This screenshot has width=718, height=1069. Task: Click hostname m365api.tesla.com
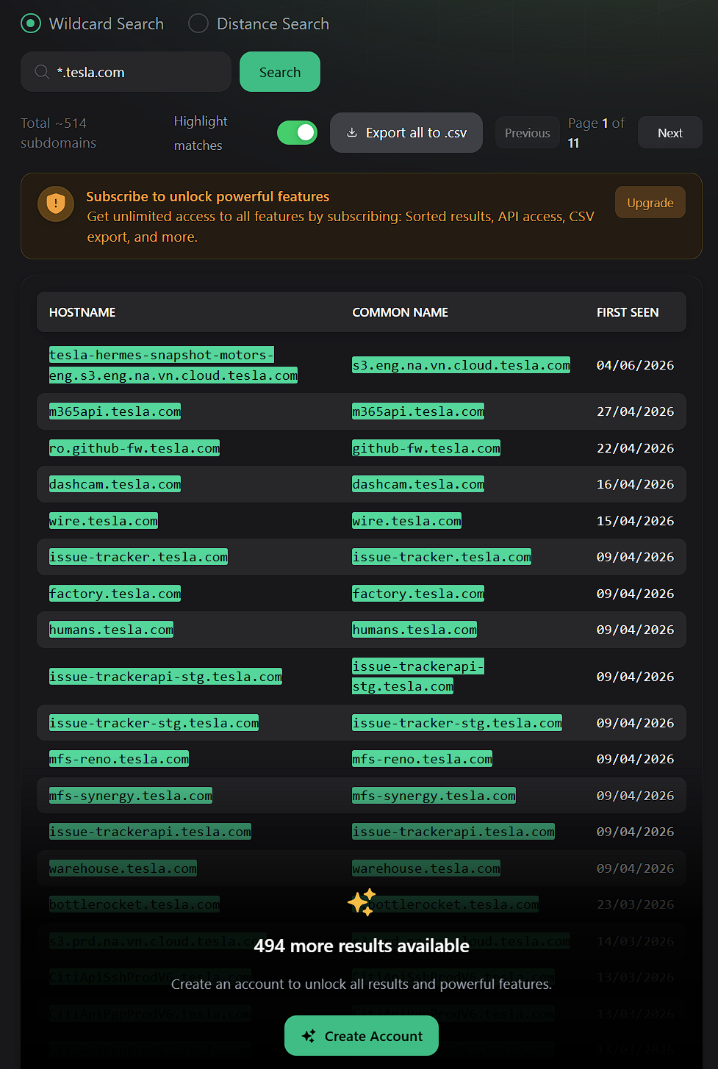pos(115,411)
